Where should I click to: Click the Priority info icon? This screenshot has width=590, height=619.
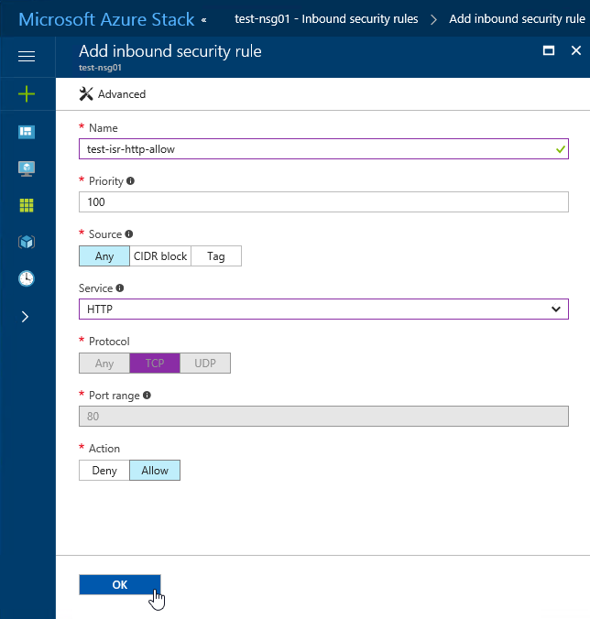click(x=130, y=180)
